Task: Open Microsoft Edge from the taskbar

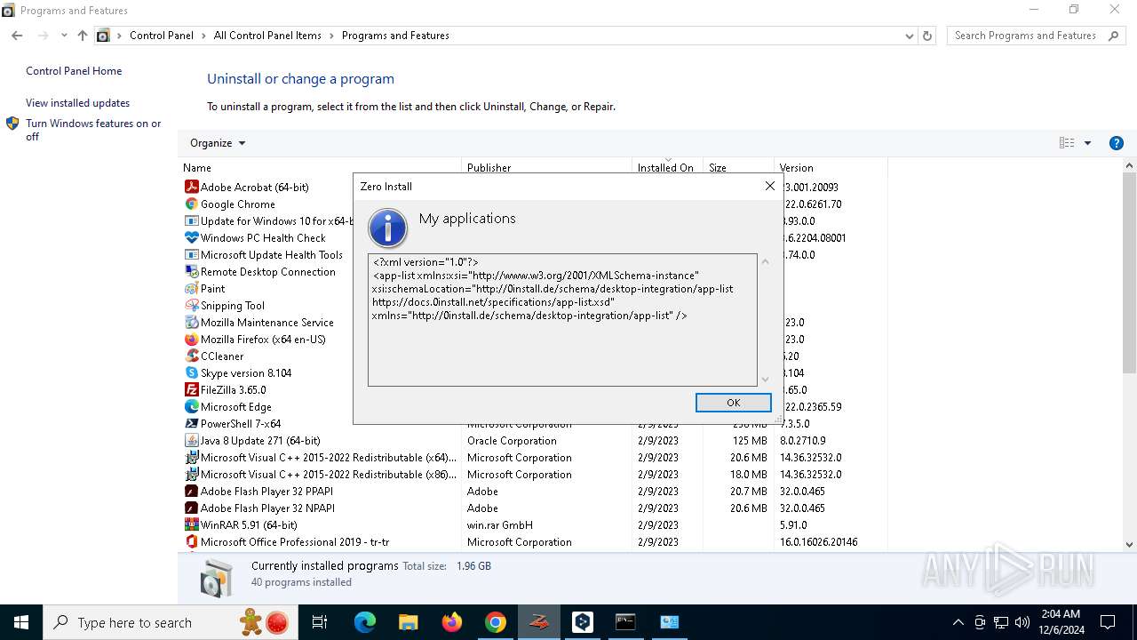Action: point(365,622)
